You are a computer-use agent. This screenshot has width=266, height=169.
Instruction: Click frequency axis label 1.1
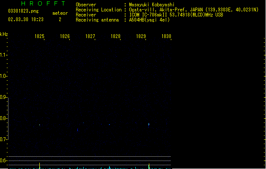click(x=3, y=55)
